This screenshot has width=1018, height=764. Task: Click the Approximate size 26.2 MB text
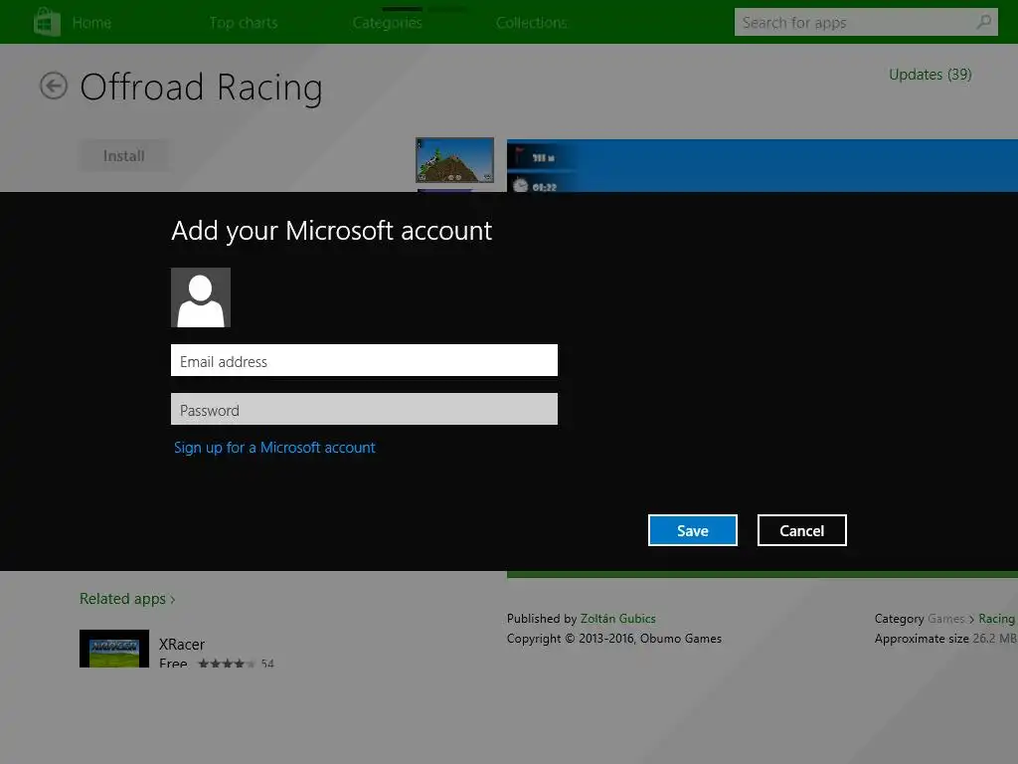tap(945, 639)
